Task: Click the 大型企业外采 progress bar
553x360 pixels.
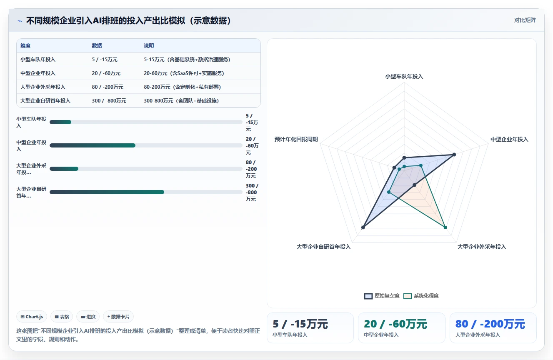Action: point(146,169)
